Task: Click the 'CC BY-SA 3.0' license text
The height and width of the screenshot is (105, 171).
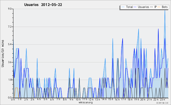Action: point(162,103)
